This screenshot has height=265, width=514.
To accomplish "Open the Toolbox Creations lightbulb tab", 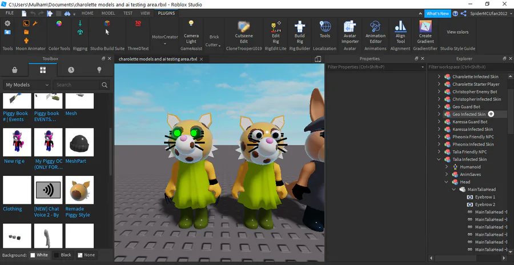I will pos(99,70).
